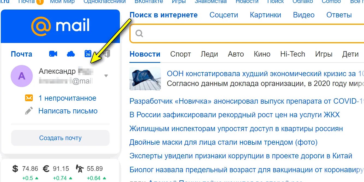
Task: Open Облако in the top bar
Action: tap(303, 1)
